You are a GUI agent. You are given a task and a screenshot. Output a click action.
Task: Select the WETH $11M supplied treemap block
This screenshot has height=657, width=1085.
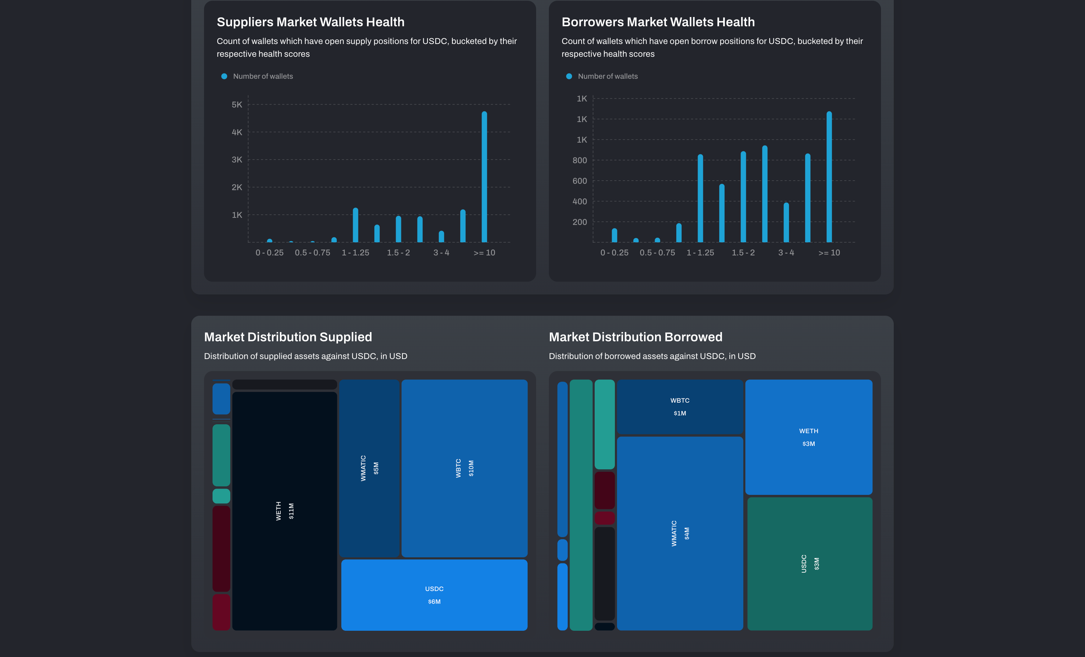point(285,511)
